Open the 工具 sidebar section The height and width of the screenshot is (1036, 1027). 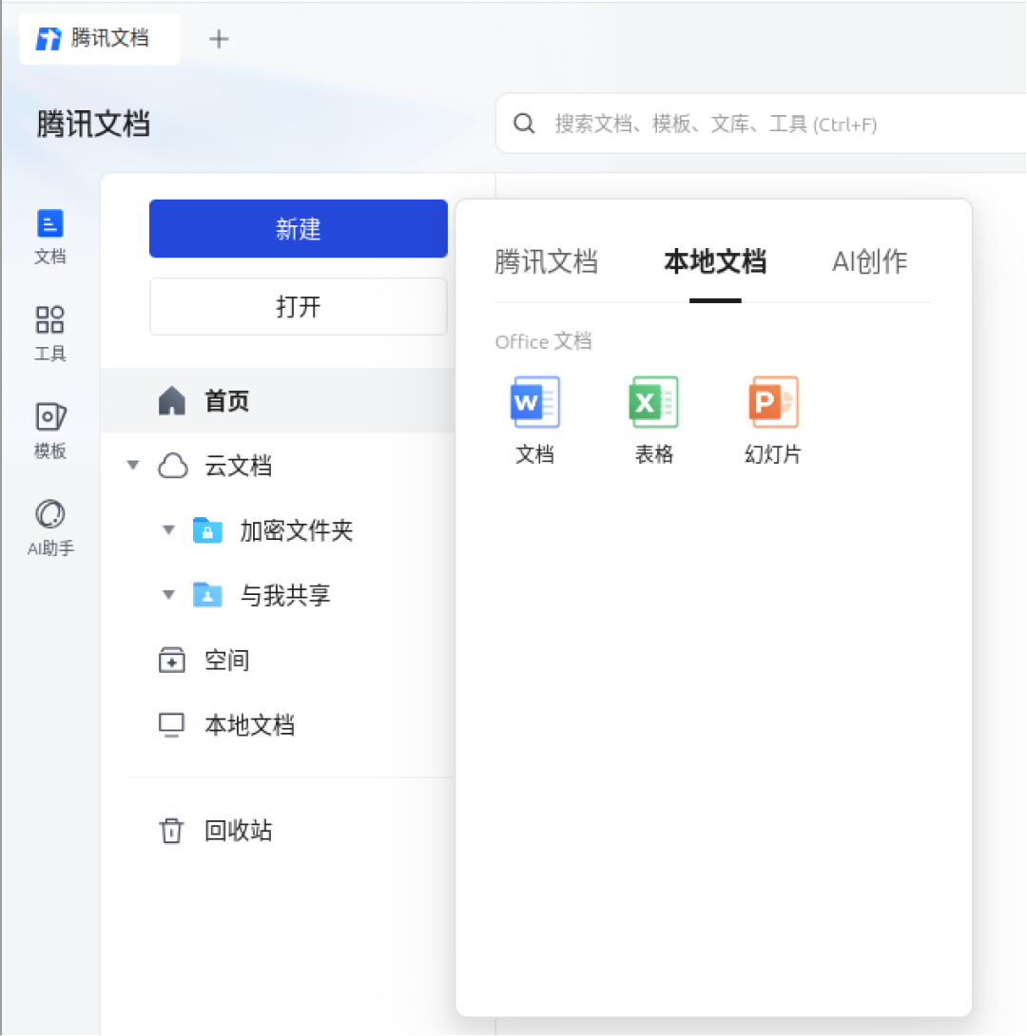click(50, 334)
